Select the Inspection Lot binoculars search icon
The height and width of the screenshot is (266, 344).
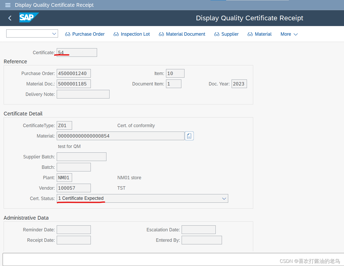click(x=116, y=34)
